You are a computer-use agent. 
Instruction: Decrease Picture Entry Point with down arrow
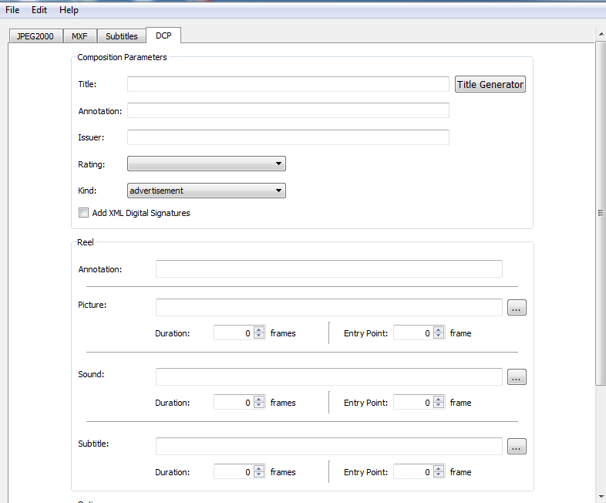point(439,336)
